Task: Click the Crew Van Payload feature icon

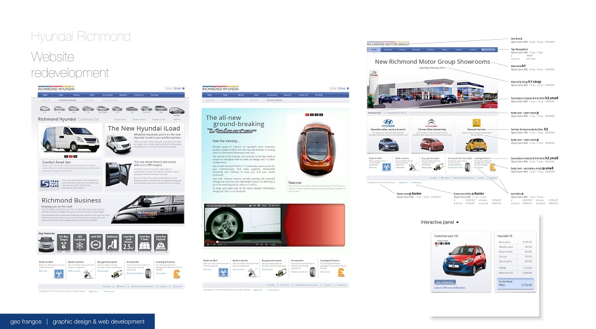Action: pyautogui.click(x=161, y=242)
